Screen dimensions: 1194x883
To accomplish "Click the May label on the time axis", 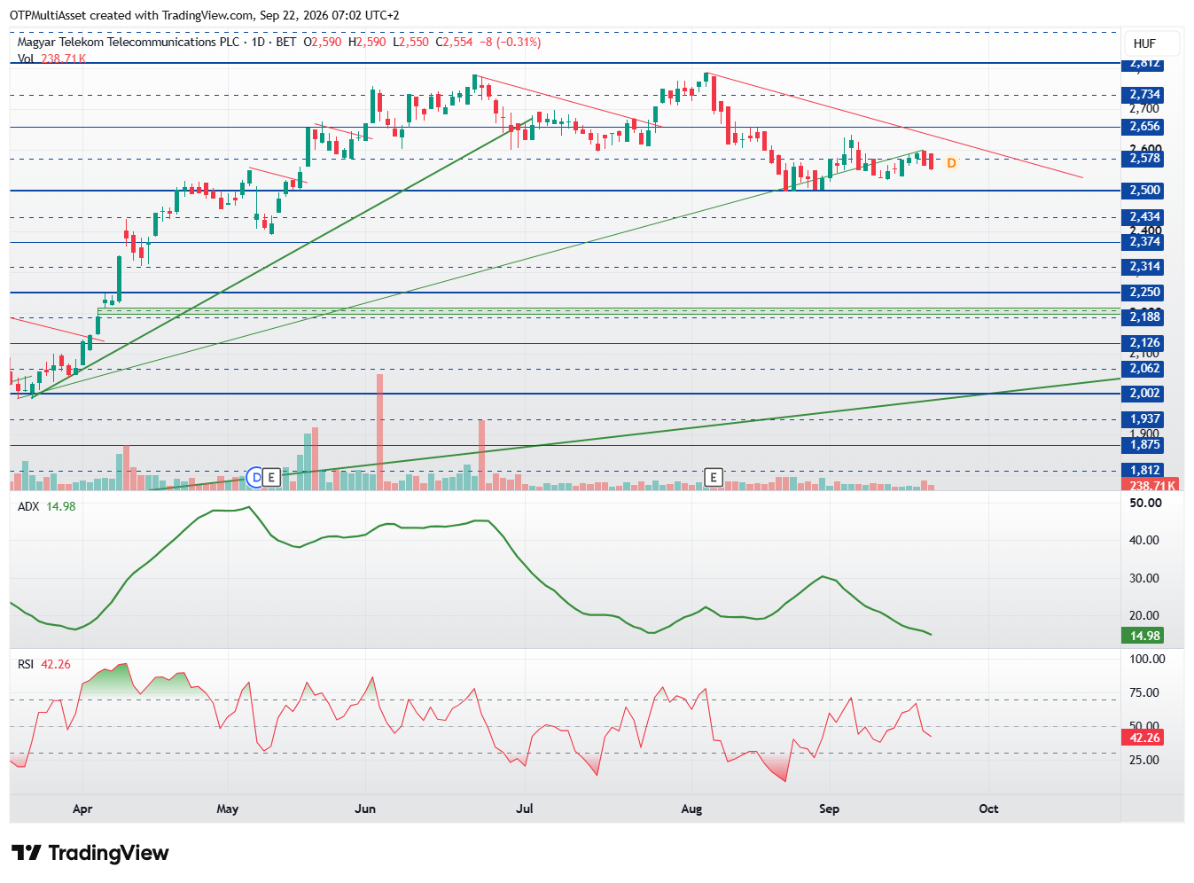I will click(x=228, y=809).
